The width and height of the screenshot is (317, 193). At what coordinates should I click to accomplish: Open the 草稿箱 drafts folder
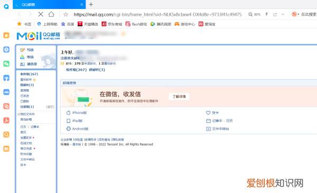tap(24, 91)
